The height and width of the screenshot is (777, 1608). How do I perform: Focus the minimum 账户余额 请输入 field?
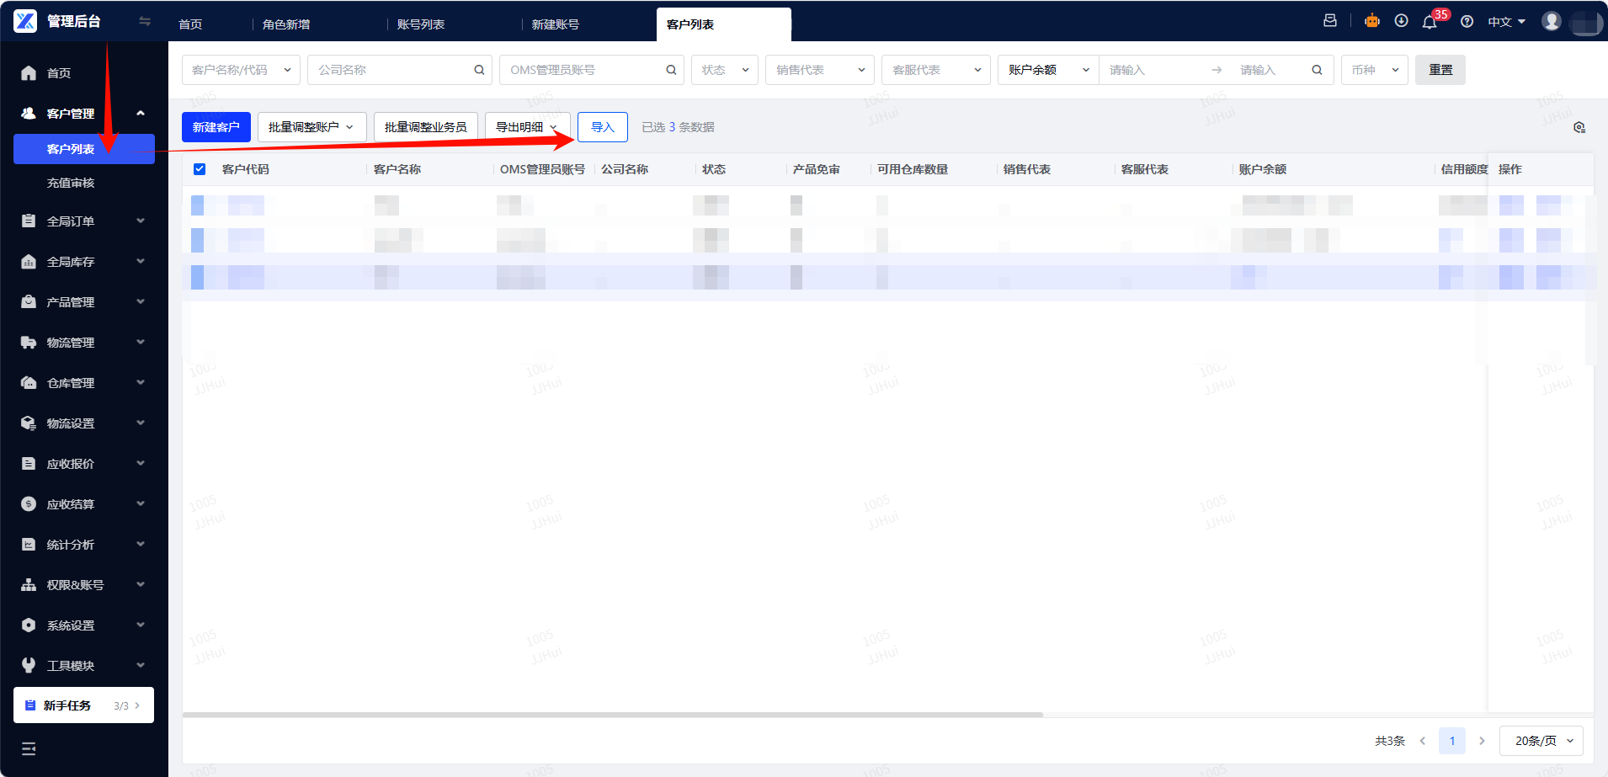1153,70
